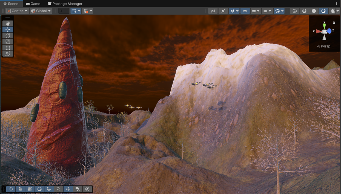Click the wireframe draw mode globe

click(295, 11)
